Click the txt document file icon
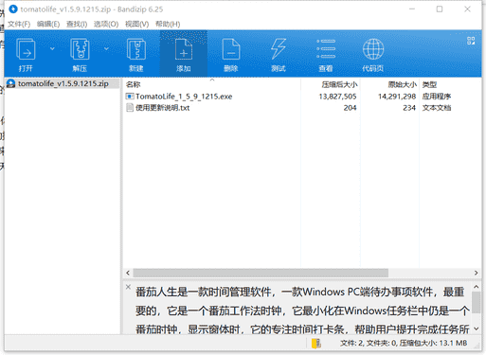Image resolution: width=486 pixels, height=355 pixels. tap(130, 108)
